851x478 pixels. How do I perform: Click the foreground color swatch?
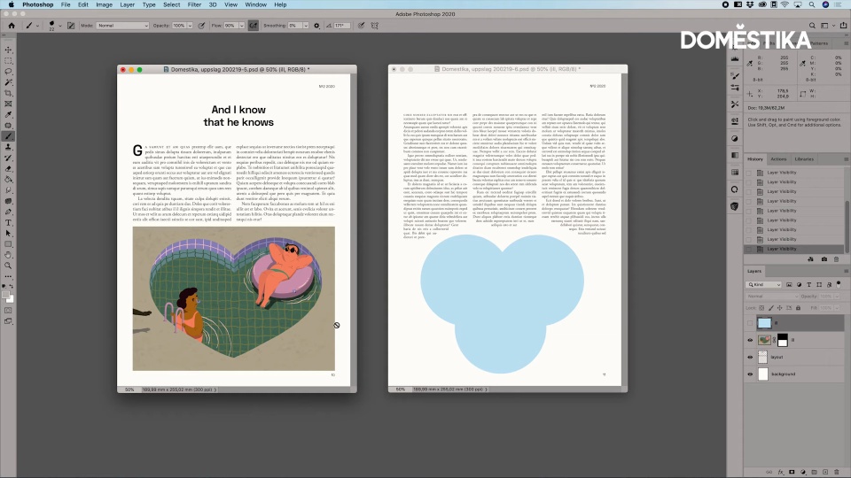coord(7,295)
